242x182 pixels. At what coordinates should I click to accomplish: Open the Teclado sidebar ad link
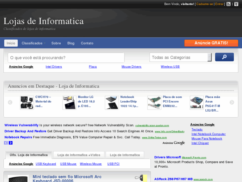197,130
